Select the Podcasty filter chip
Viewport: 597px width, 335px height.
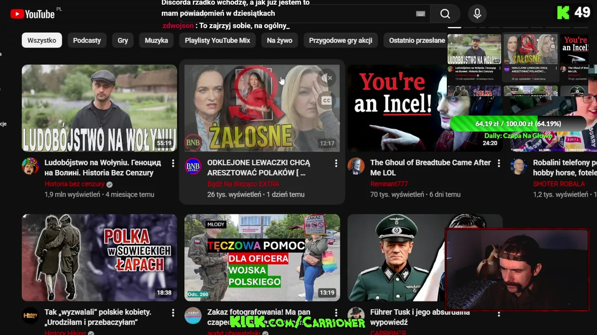[87, 40]
